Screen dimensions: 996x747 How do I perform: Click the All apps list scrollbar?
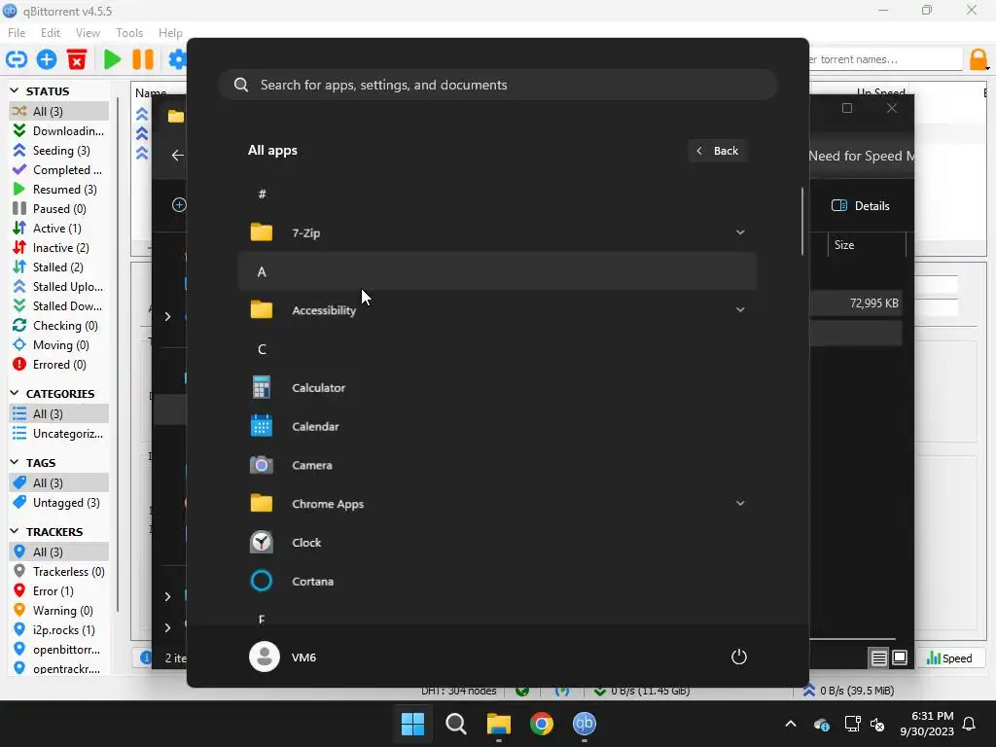[802, 221]
